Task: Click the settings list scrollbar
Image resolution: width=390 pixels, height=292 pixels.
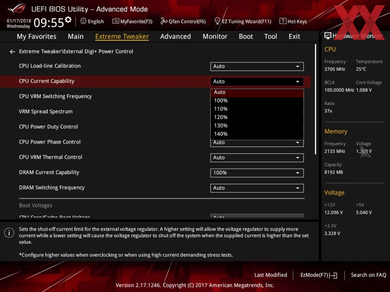Action: [x=316, y=99]
